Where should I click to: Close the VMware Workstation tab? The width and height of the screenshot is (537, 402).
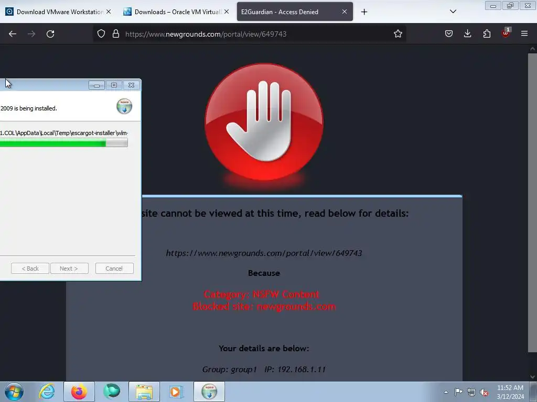(109, 12)
